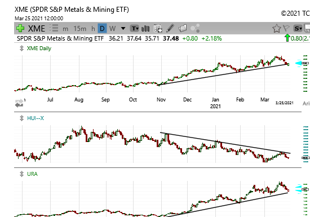Image resolution: width=310 pixels, height=217 pixels.
Task: Mark XME as favorite with star icon
Action: click(x=277, y=28)
